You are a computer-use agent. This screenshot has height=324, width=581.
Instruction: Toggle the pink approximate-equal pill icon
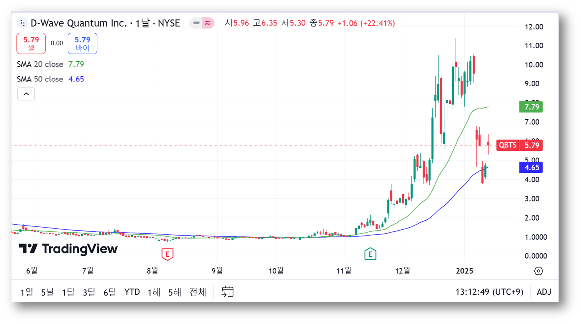pyautogui.click(x=208, y=23)
